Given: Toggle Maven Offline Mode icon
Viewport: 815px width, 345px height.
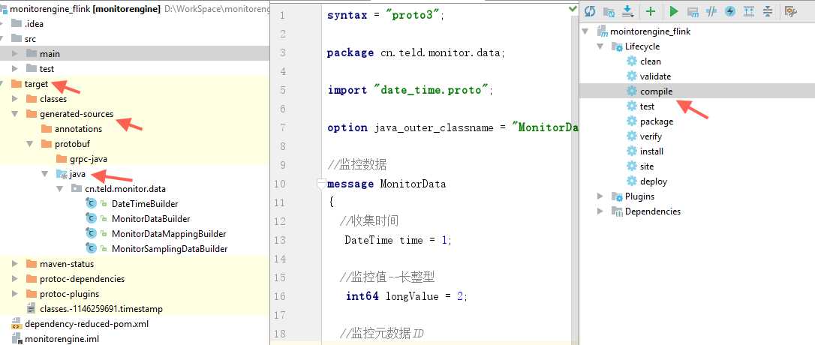Looking at the screenshot, I should pos(711,11).
